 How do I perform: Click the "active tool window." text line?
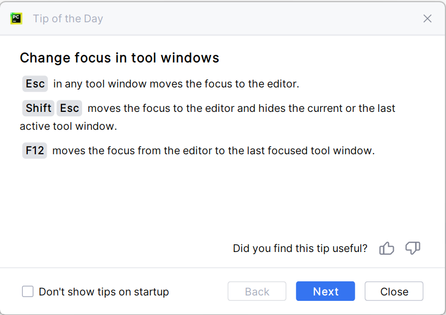click(x=68, y=126)
